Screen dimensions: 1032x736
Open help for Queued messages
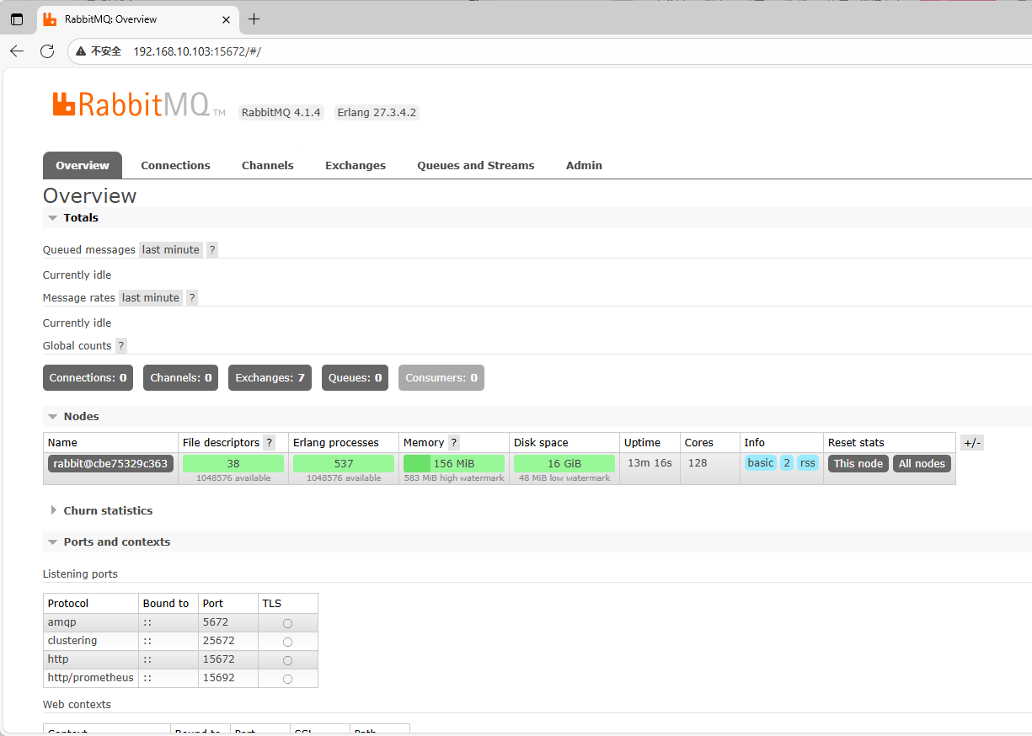(x=212, y=250)
